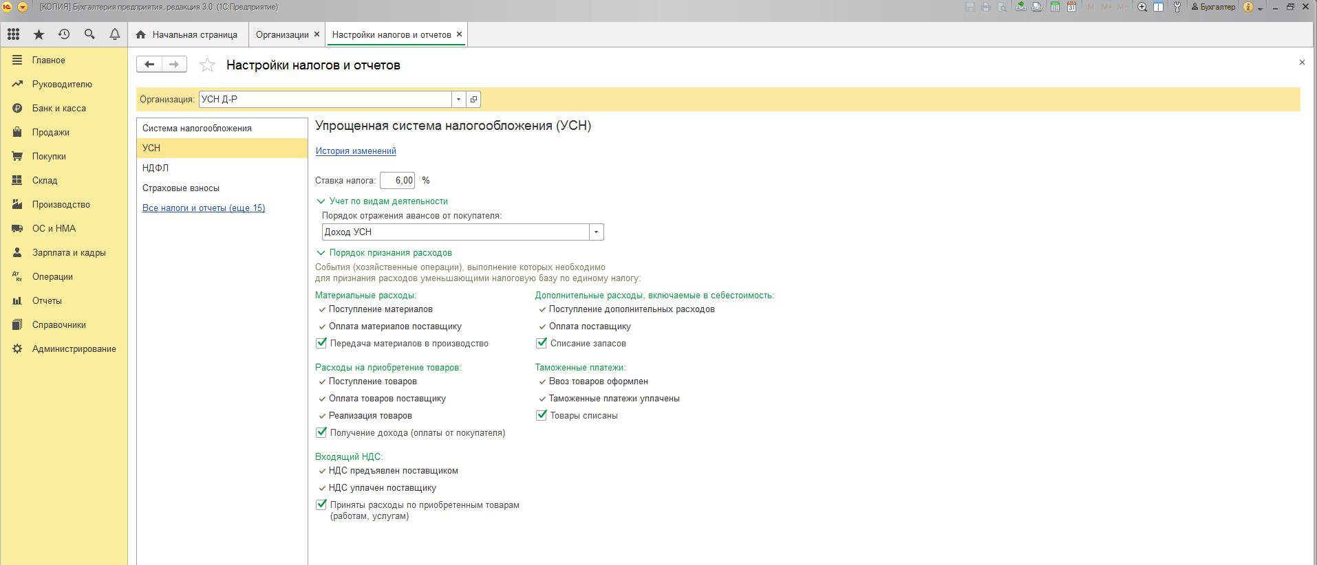
Task: Add this page to favorites star
Action: (207, 65)
